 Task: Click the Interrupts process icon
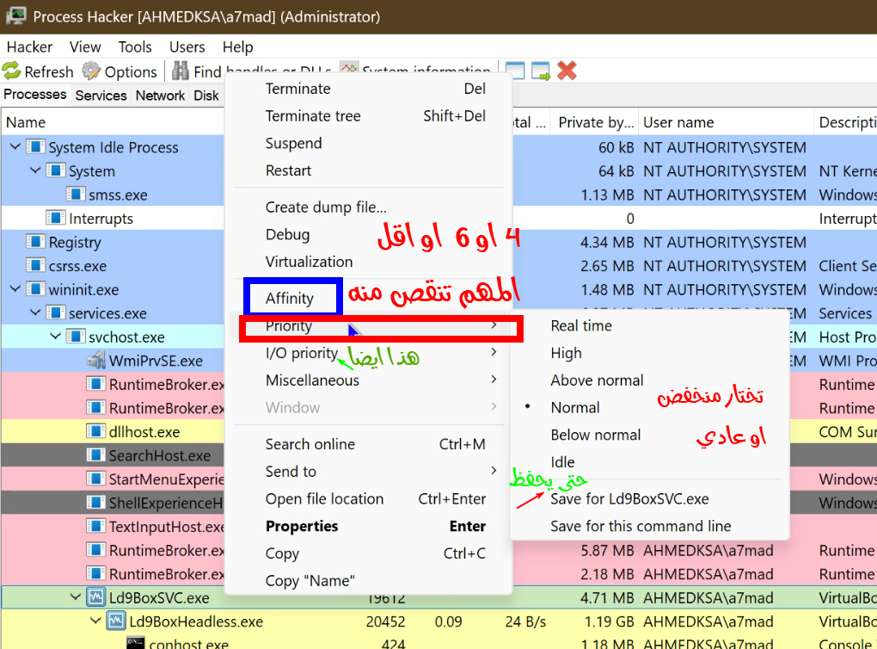[x=55, y=218]
